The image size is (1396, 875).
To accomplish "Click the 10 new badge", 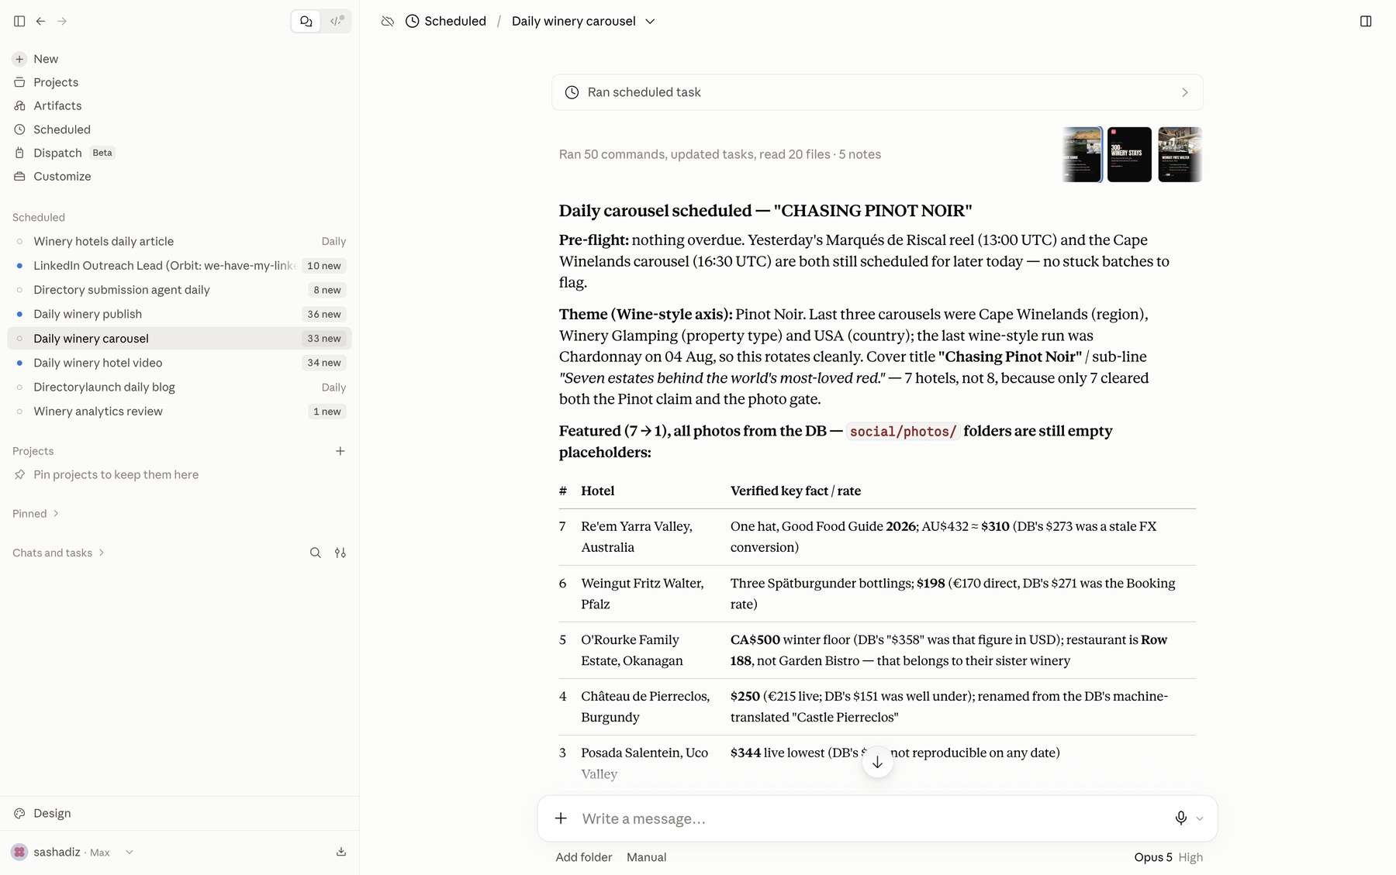I will pos(323,266).
